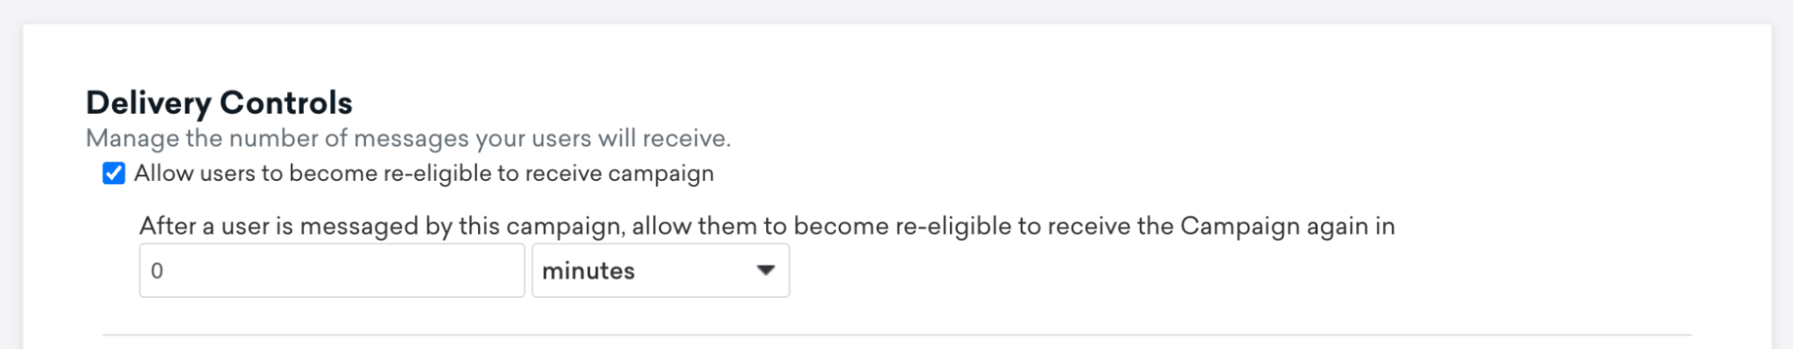Click the 'Manage the number of messages' description
Viewport: 1793px width, 350px height.
coord(408,139)
